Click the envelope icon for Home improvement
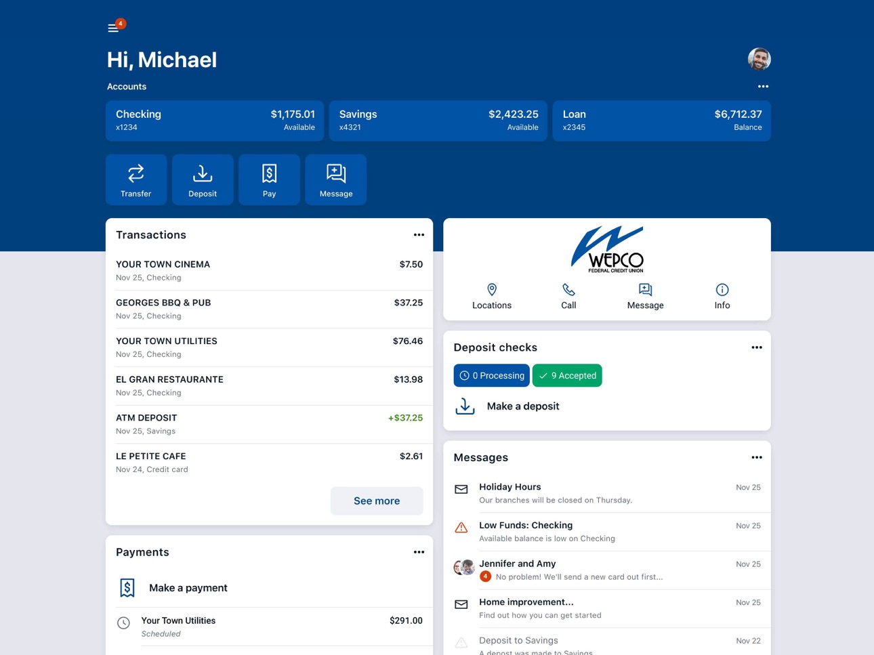Screen dimensions: 874x655 pos(461,604)
